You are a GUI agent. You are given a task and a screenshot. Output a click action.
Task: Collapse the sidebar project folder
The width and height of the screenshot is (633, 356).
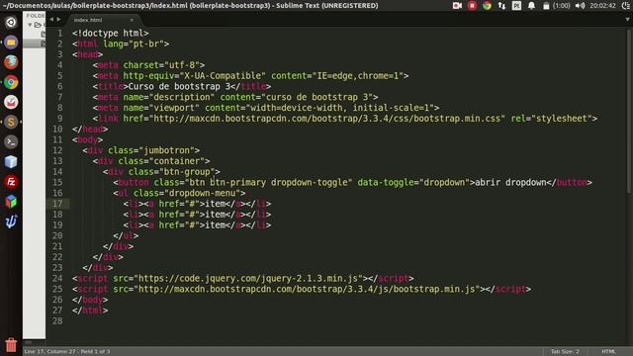[x=30, y=25]
